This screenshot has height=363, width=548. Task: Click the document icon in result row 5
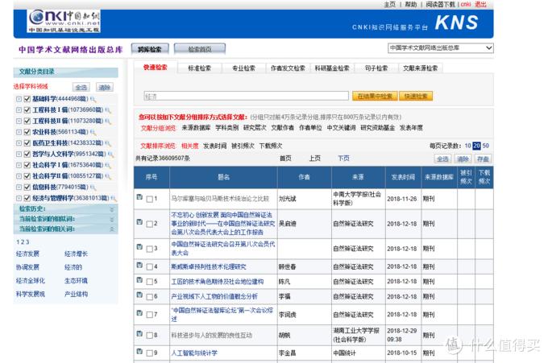pos(139,279)
